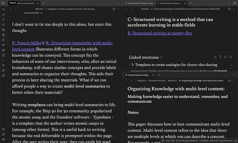Open more options for Organizing knowledge note

(x=234, y=81)
